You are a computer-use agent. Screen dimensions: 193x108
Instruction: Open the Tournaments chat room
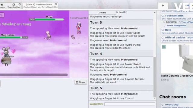pyautogui.click(x=174, y=16)
